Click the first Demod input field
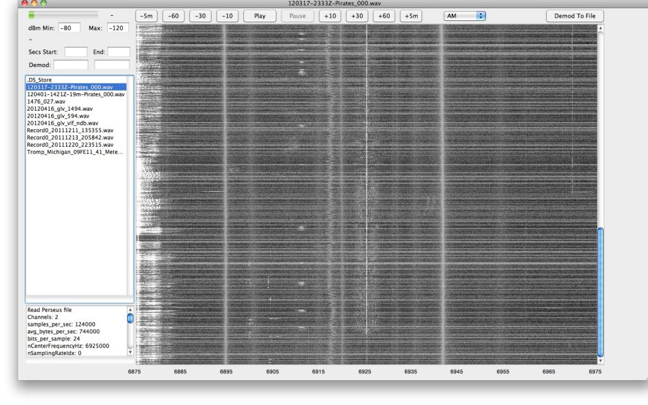This screenshot has width=648, height=405. tap(71, 65)
